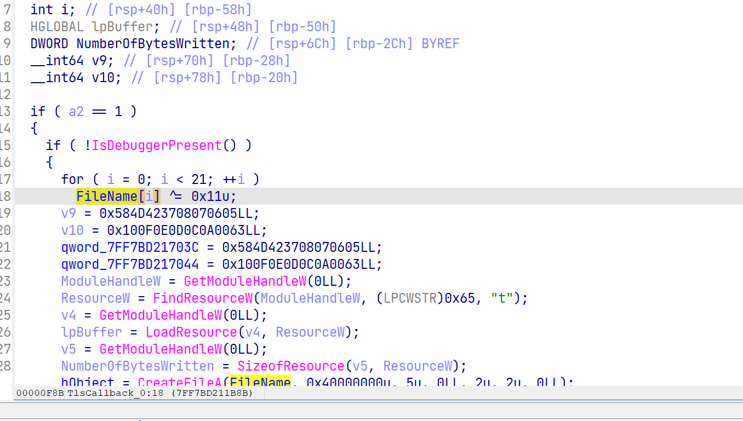This screenshot has height=421, width=743.
Task: Select the qword_7FF7BD217044 global variable
Action: click(130, 264)
